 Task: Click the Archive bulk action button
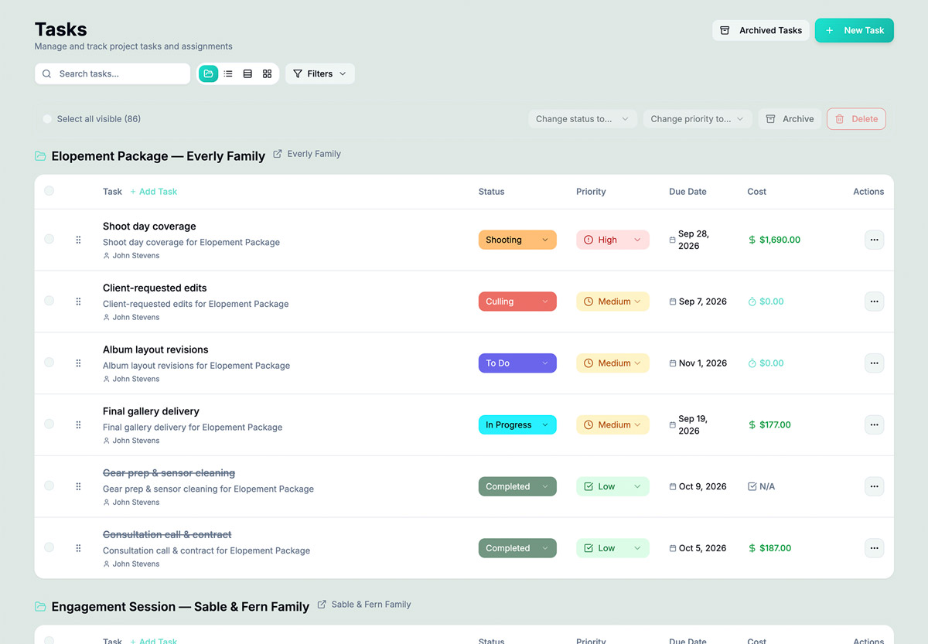(790, 119)
